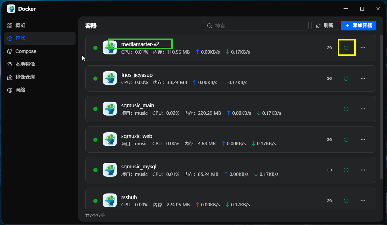The image size is (387, 225).
Task: Stop the sqmusic_web container with power button
Action: pyautogui.click(x=346, y=139)
